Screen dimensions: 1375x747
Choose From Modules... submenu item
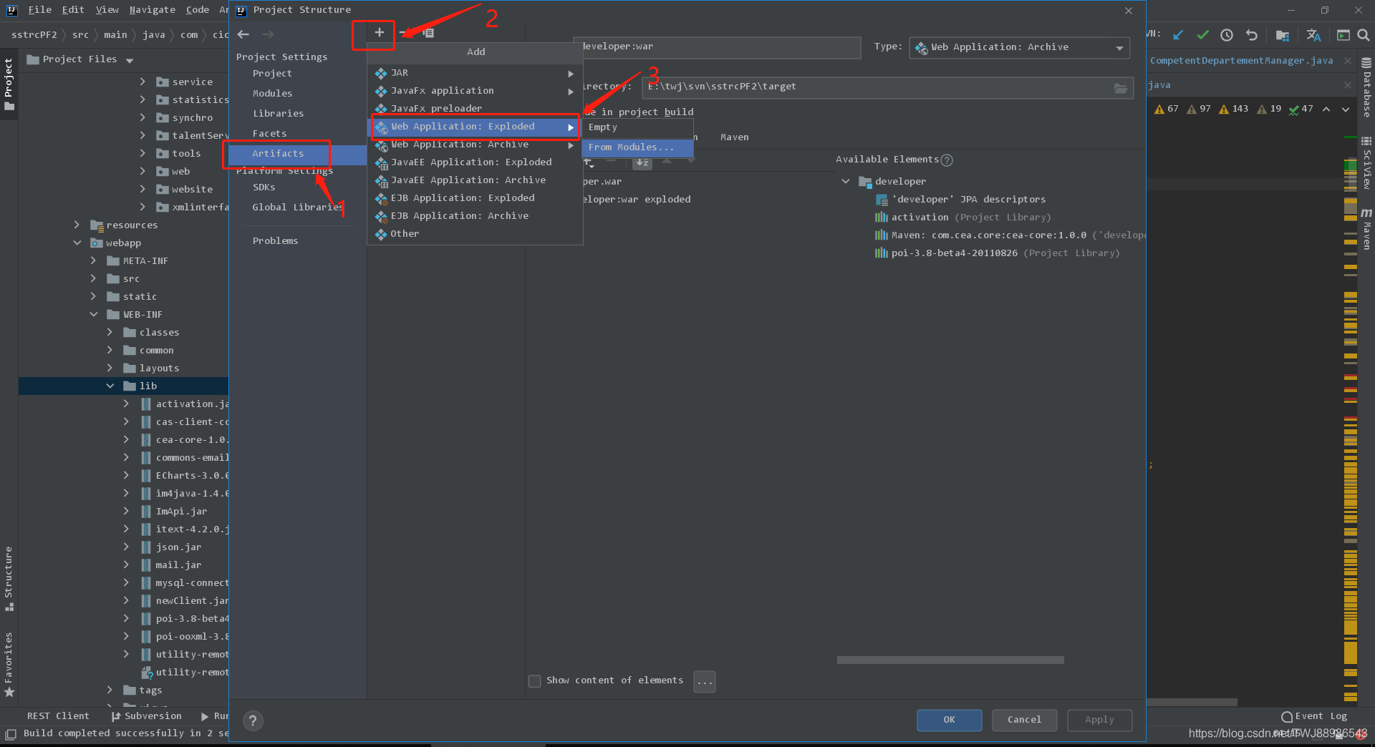637,147
